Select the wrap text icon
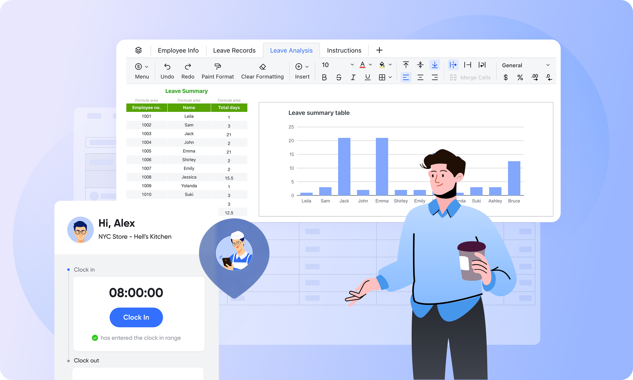This screenshot has height=380, width=633. [482, 65]
